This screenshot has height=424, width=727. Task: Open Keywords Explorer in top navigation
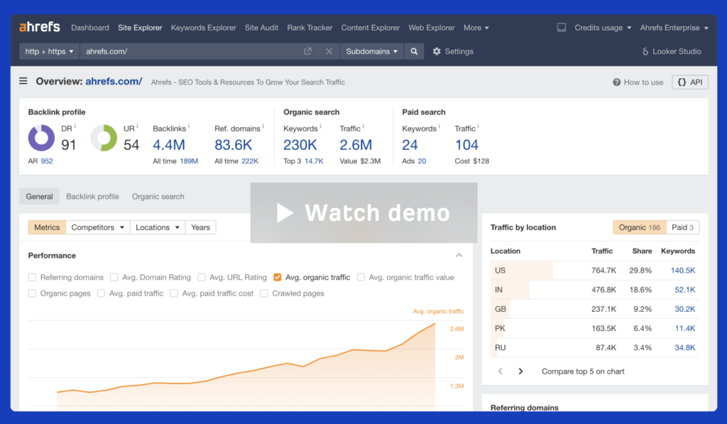[x=203, y=28]
